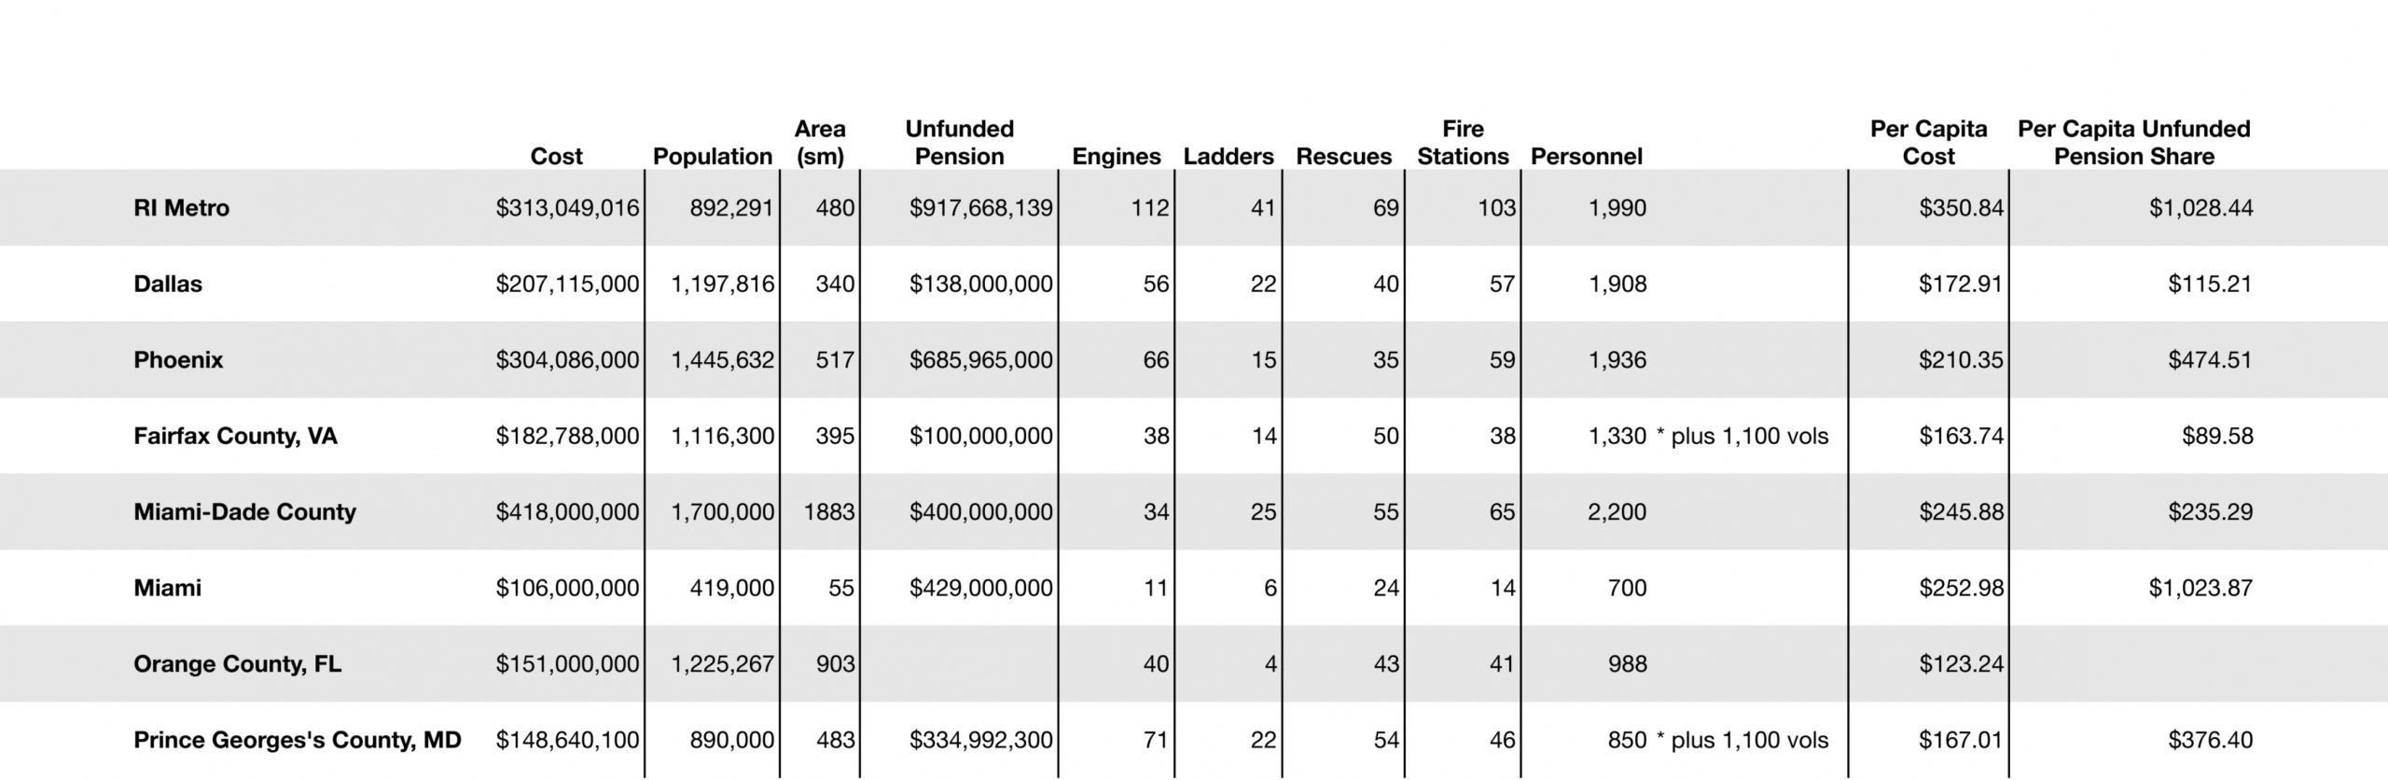Click the RI Metro row label
Screen dimensions: 2388x780
click(x=181, y=208)
